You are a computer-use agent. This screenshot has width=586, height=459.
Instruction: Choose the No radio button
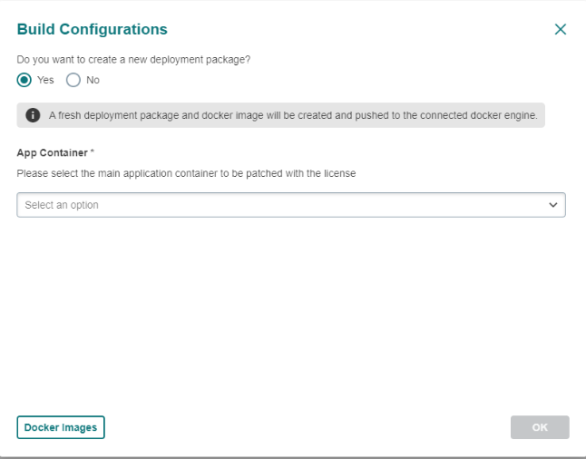pyautogui.click(x=73, y=80)
